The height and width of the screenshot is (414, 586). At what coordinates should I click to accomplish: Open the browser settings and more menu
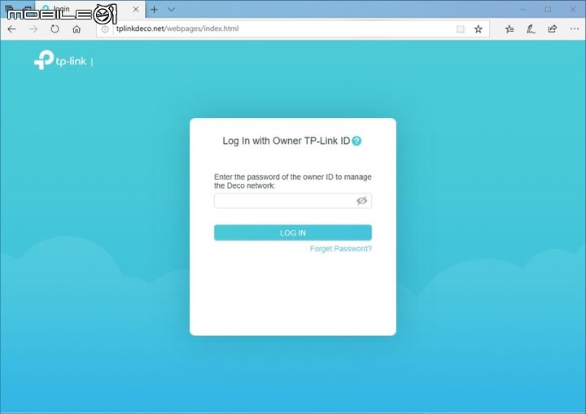click(x=575, y=28)
